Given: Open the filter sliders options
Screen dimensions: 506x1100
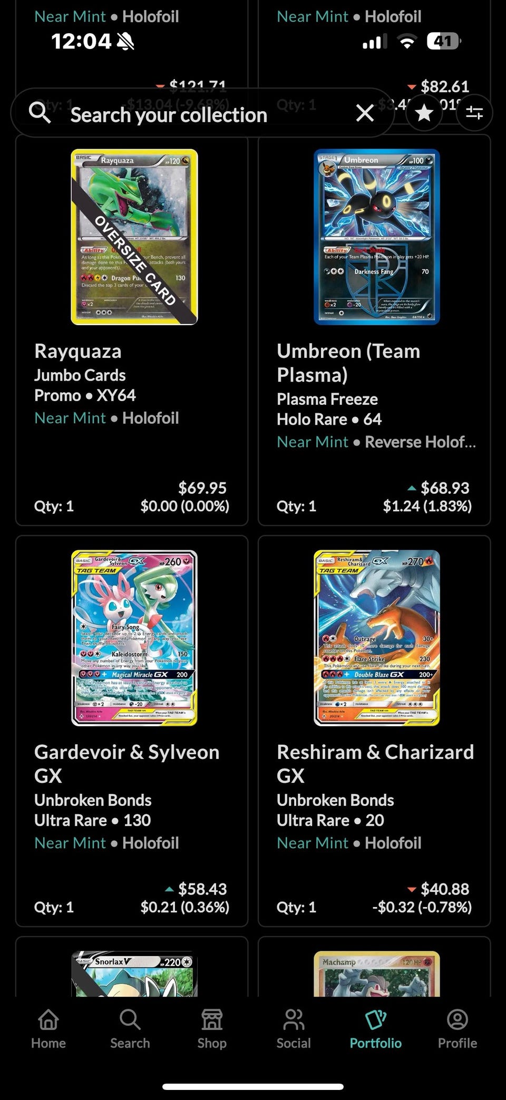Looking at the screenshot, I should point(474,113).
